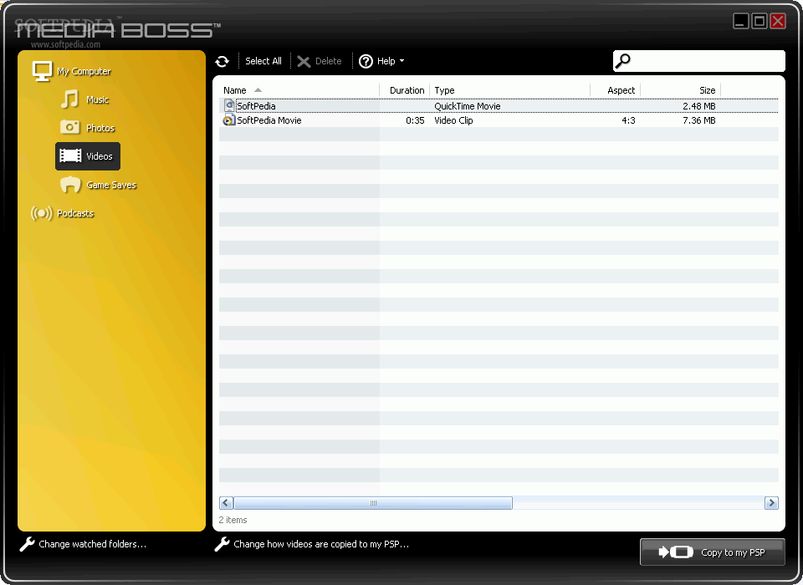
Task: Click the Music note icon
Action: coord(70,99)
